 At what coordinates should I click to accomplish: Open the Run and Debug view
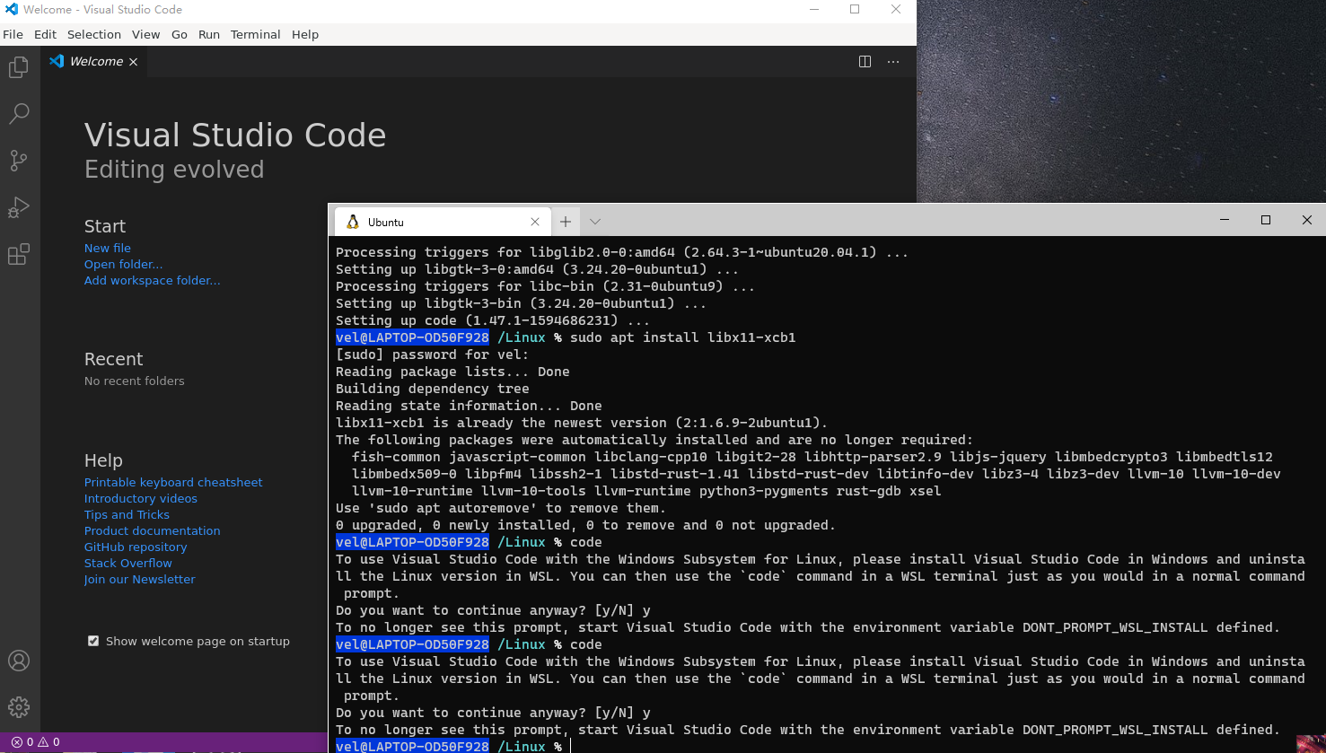tap(19, 207)
